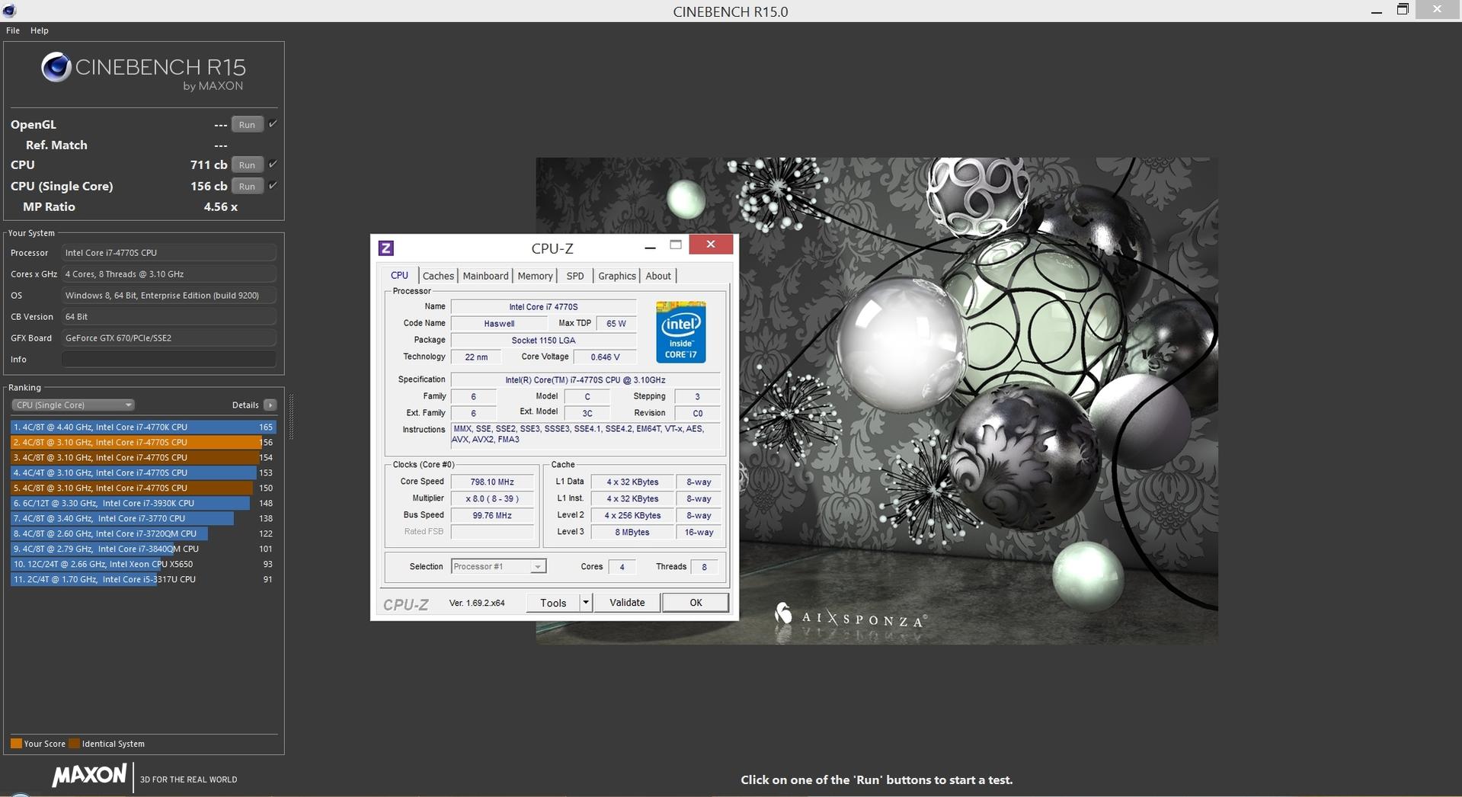Select ranking row 3 i7-4770S scoring 154
This screenshot has width=1462, height=797.
click(x=143, y=457)
